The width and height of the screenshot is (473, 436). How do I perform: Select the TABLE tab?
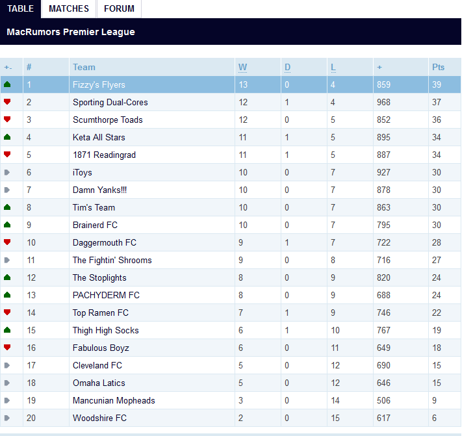(21, 9)
